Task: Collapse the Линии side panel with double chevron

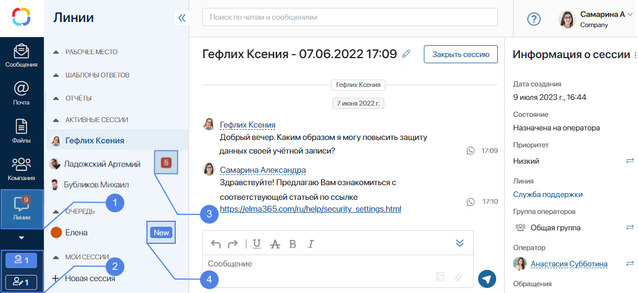Action: click(182, 18)
